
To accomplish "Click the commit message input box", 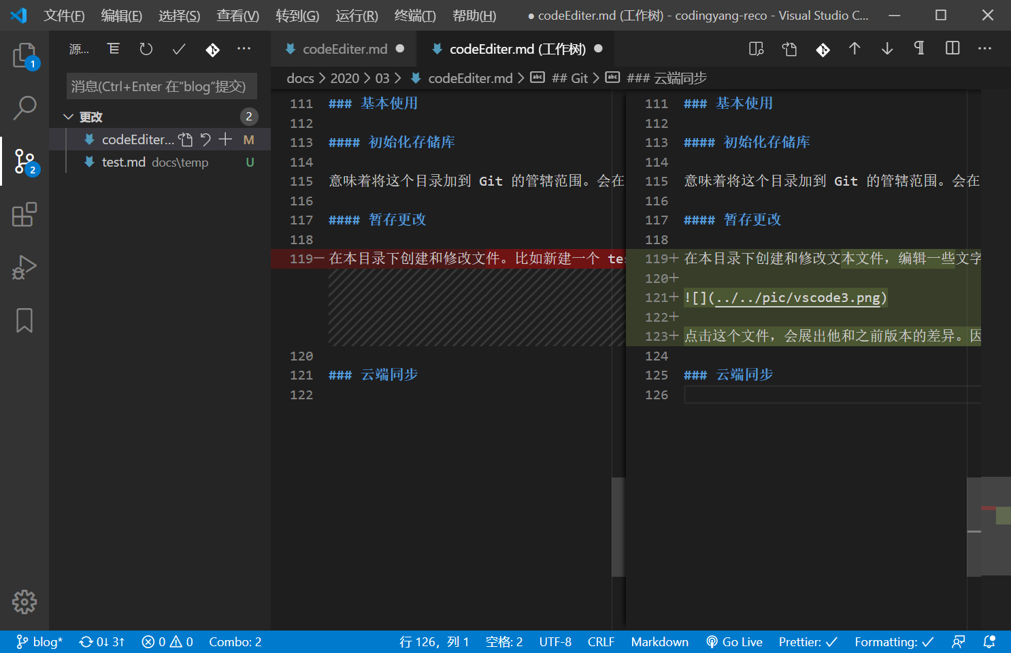I will coord(162,86).
